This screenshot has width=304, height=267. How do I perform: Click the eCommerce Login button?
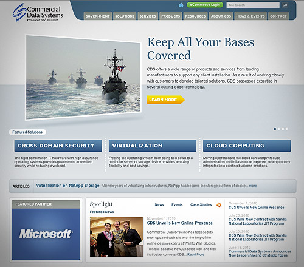click(x=205, y=5)
